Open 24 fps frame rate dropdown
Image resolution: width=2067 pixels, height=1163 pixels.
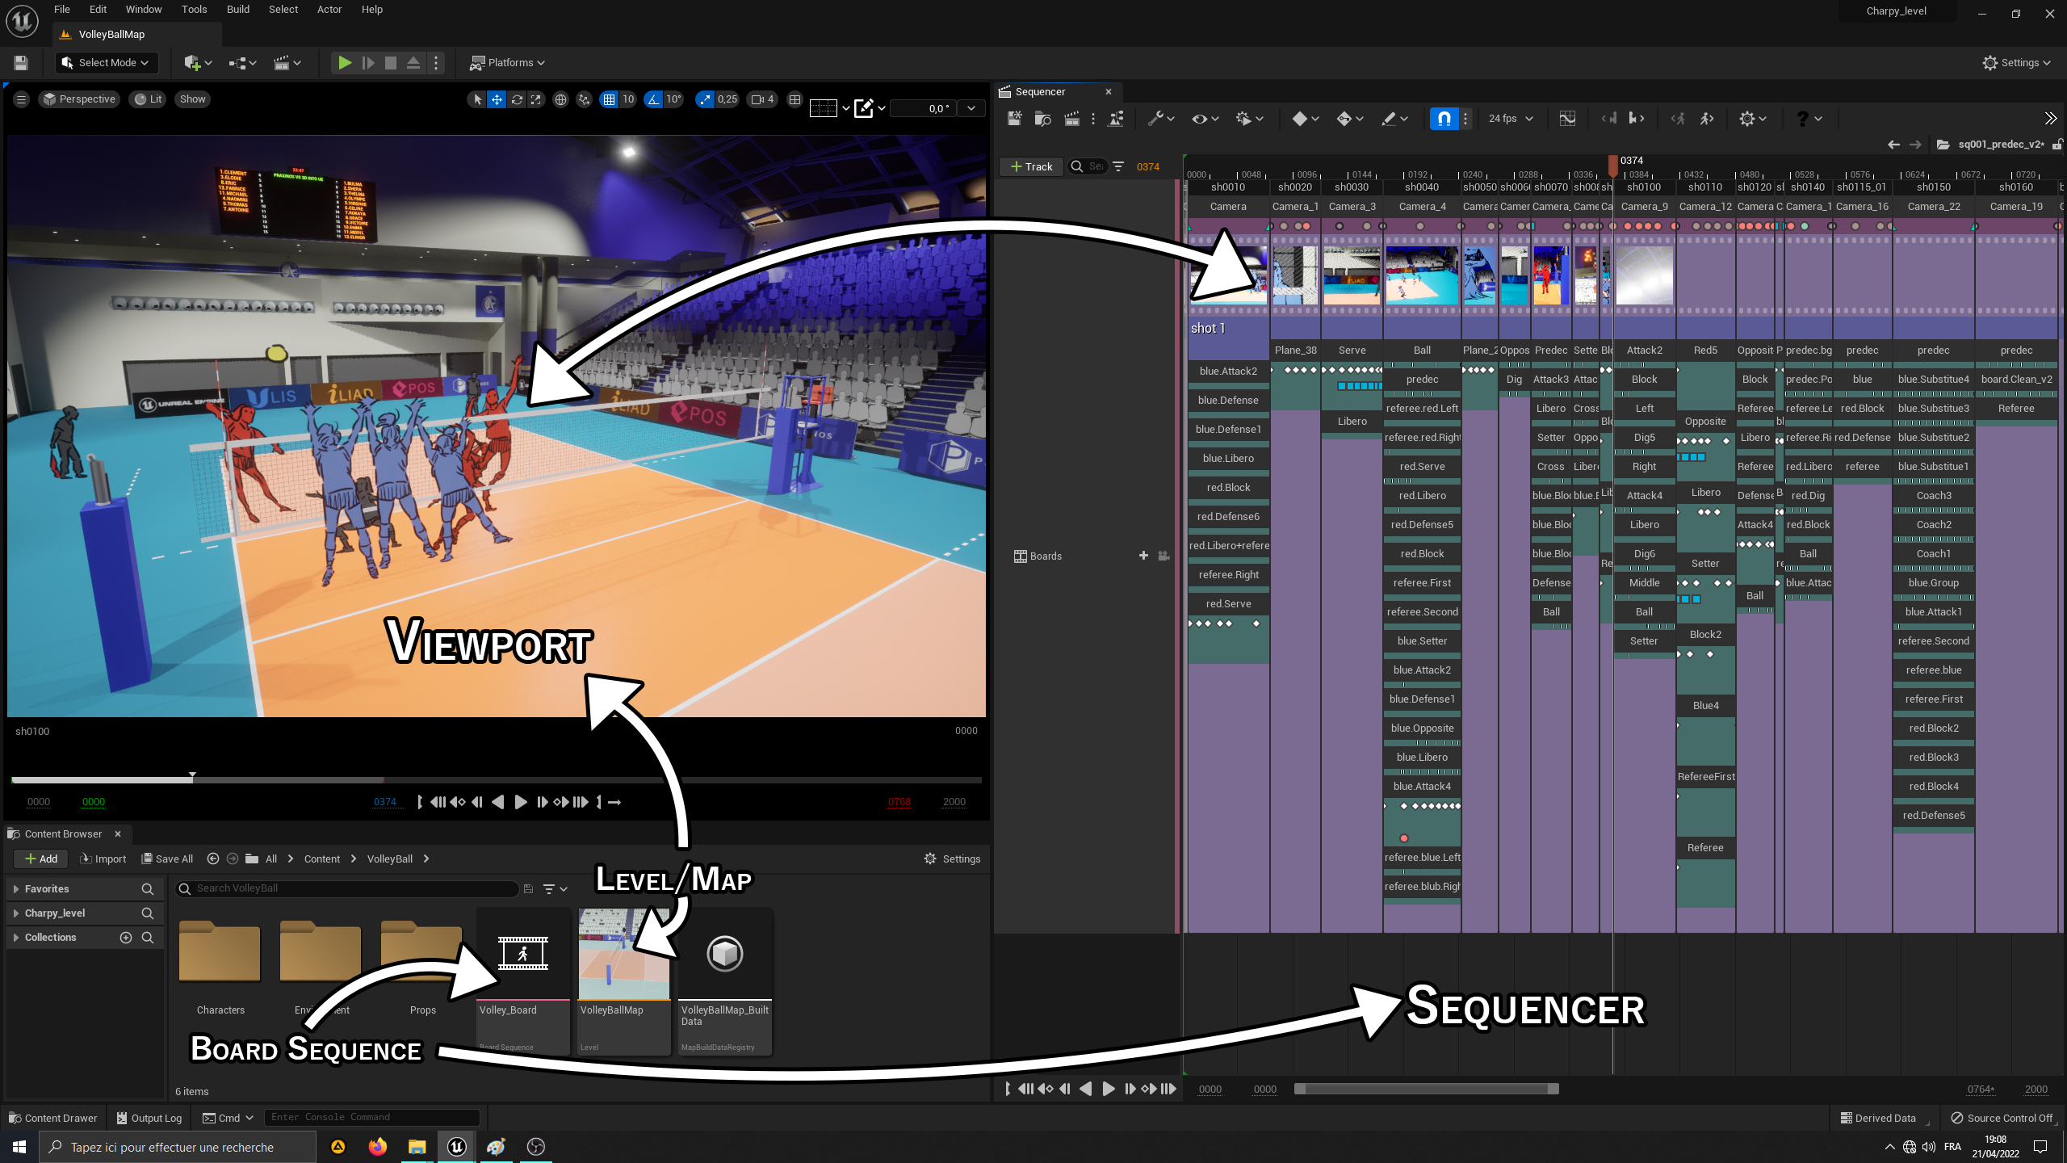click(1511, 119)
